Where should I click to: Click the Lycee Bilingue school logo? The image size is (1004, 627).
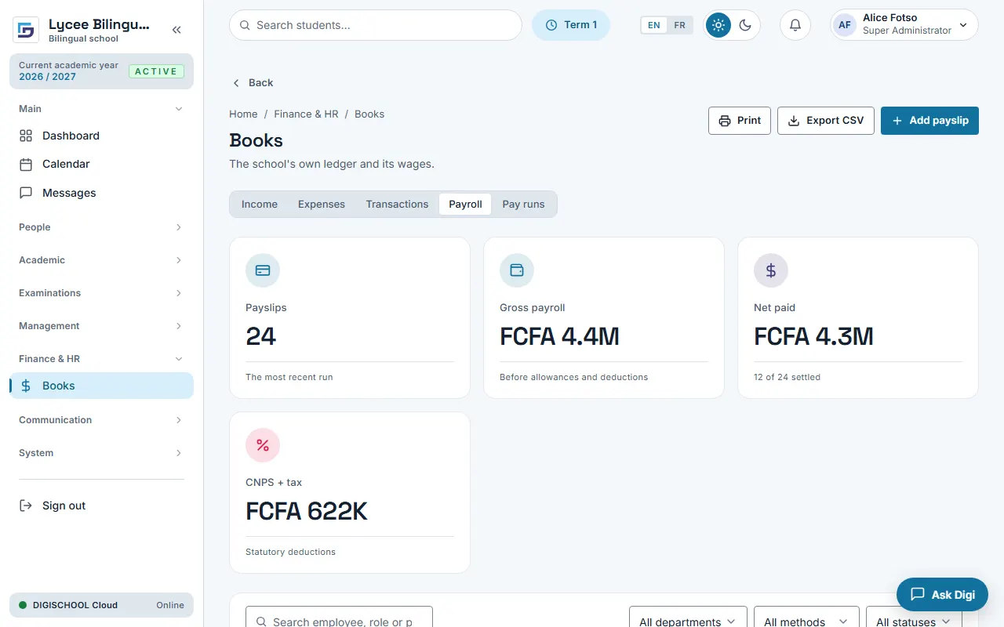click(26, 30)
